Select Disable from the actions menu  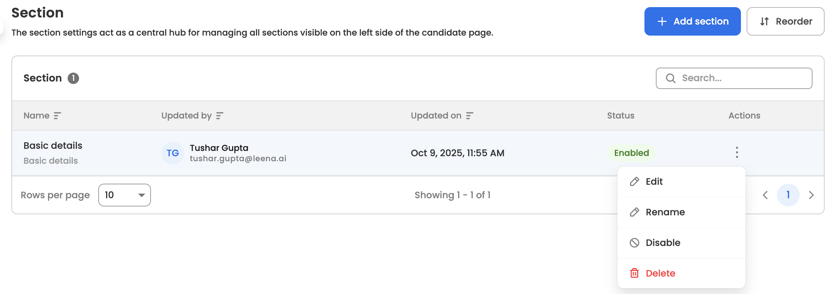(663, 243)
